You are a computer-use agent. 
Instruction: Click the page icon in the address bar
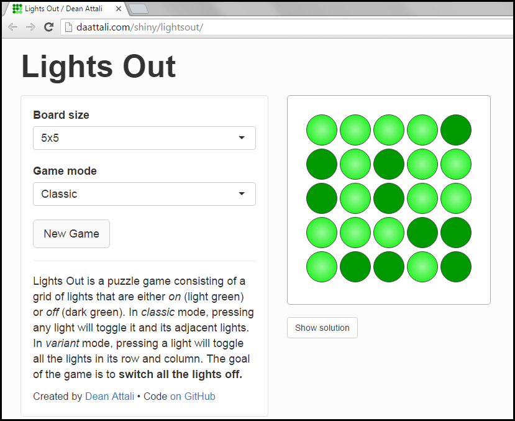[x=68, y=27]
